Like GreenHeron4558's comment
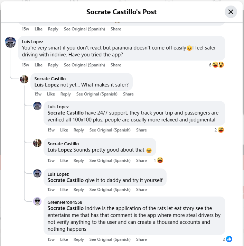 point(64,239)
